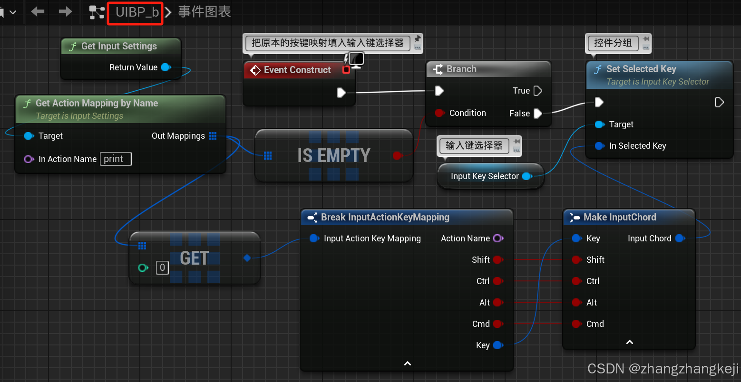
Task: Click the GET node diamond output pin
Action: [x=247, y=258]
